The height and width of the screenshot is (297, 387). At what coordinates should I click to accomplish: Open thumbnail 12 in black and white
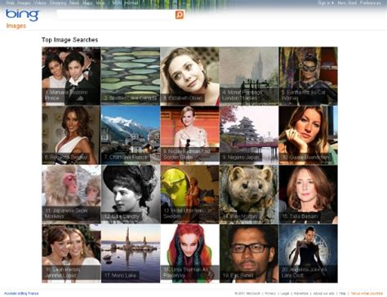pyautogui.click(x=131, y=194)
